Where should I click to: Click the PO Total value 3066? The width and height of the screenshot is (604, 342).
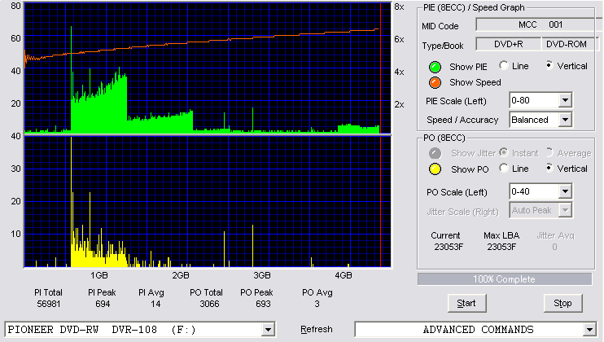tap(209, 304)
